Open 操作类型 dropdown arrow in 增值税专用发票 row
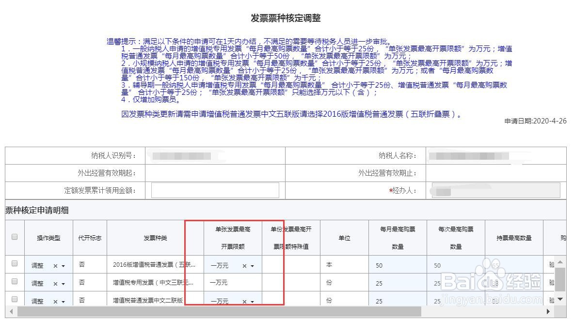 pos(64,284)
